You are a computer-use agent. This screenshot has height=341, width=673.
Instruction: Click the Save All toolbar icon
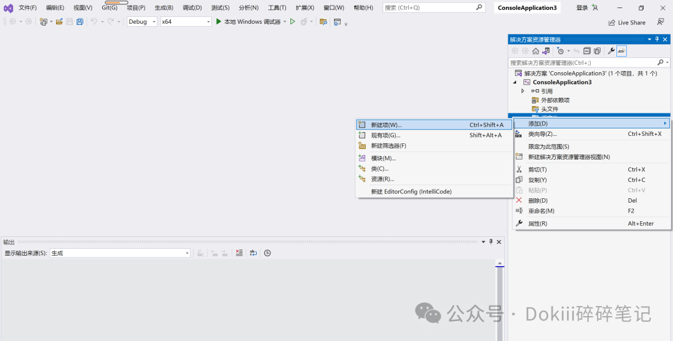point(80,21)
